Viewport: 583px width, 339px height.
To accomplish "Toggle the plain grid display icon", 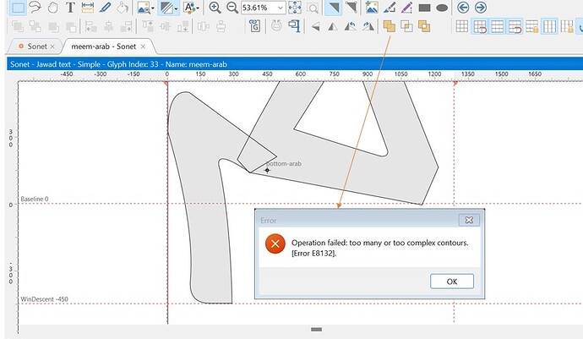I will tap(462, 26).
